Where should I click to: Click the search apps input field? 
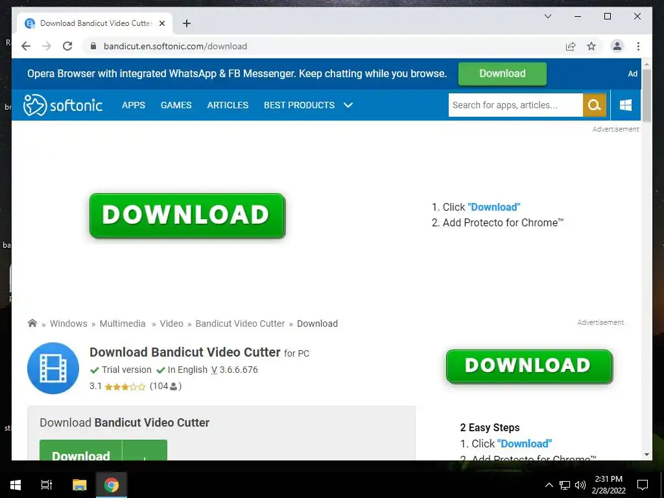pos(516,105)
